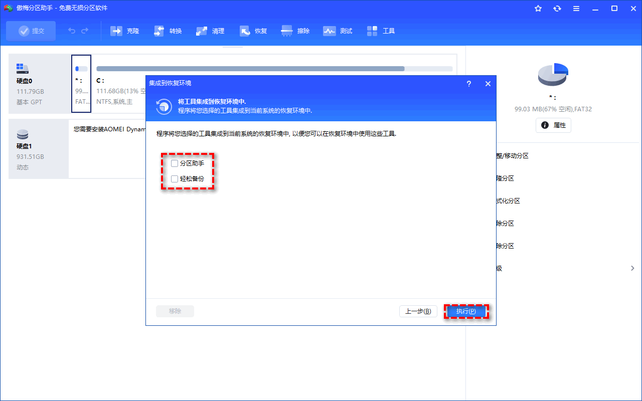Image resolution: width=642 pixels, height=401 pixels.
Task: Open the 工具 (Tools) panel
Action: coord(381,31)
